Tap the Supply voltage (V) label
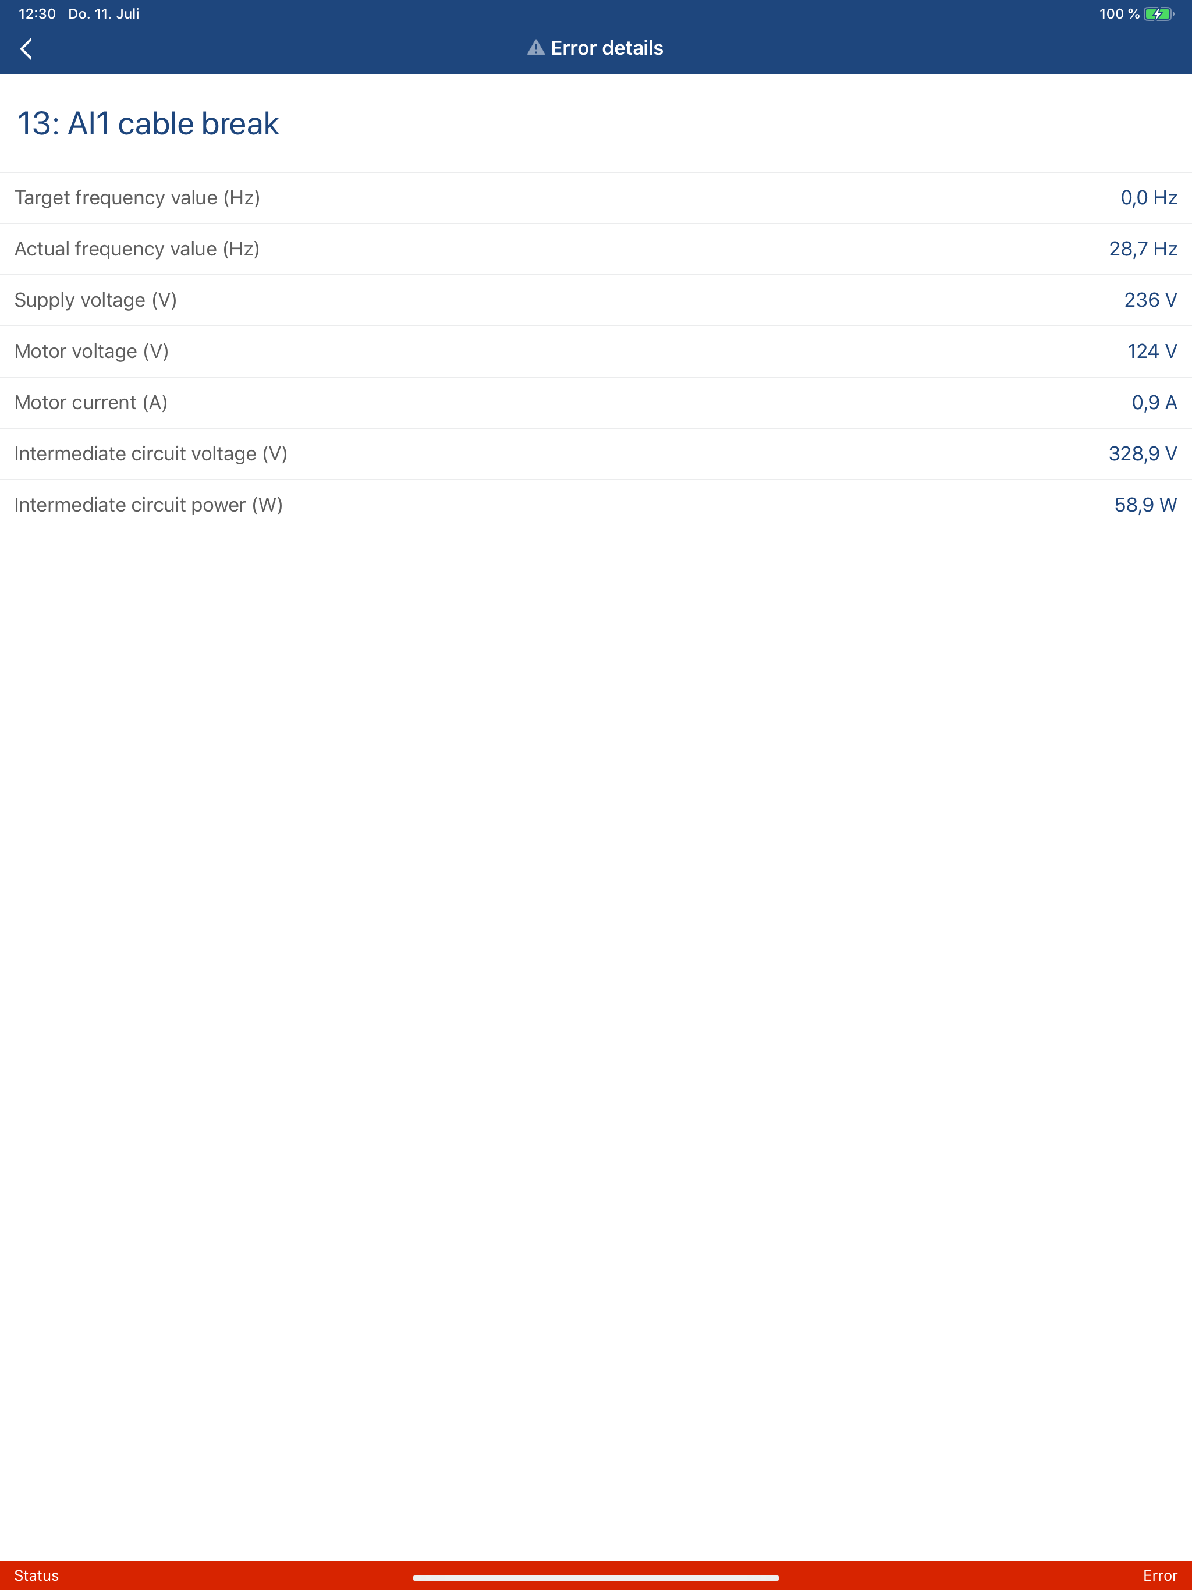Image resolution: width=1192 pixels, height=1590 pixels. click(x=95, y=300)
